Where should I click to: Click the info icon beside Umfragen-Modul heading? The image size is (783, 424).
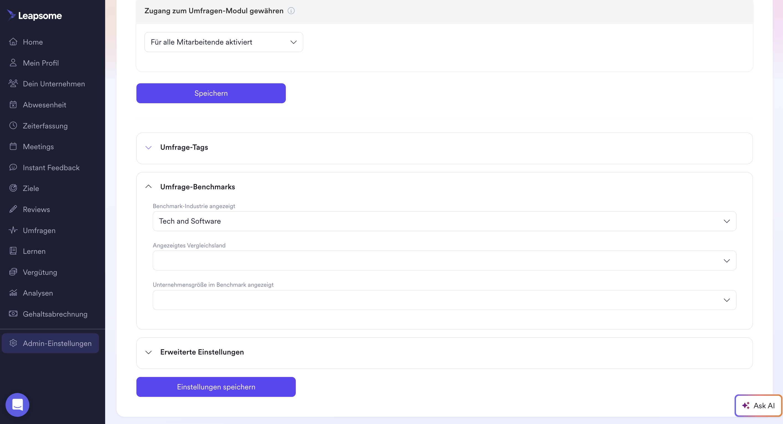coord(291,11)
